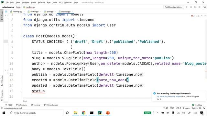The image size is (207, 116).
Task: Click the vertical editor scrollbar
Action: tap(206, 49)
